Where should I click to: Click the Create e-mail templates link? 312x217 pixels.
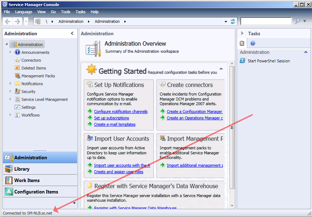(x=114, y=124)
